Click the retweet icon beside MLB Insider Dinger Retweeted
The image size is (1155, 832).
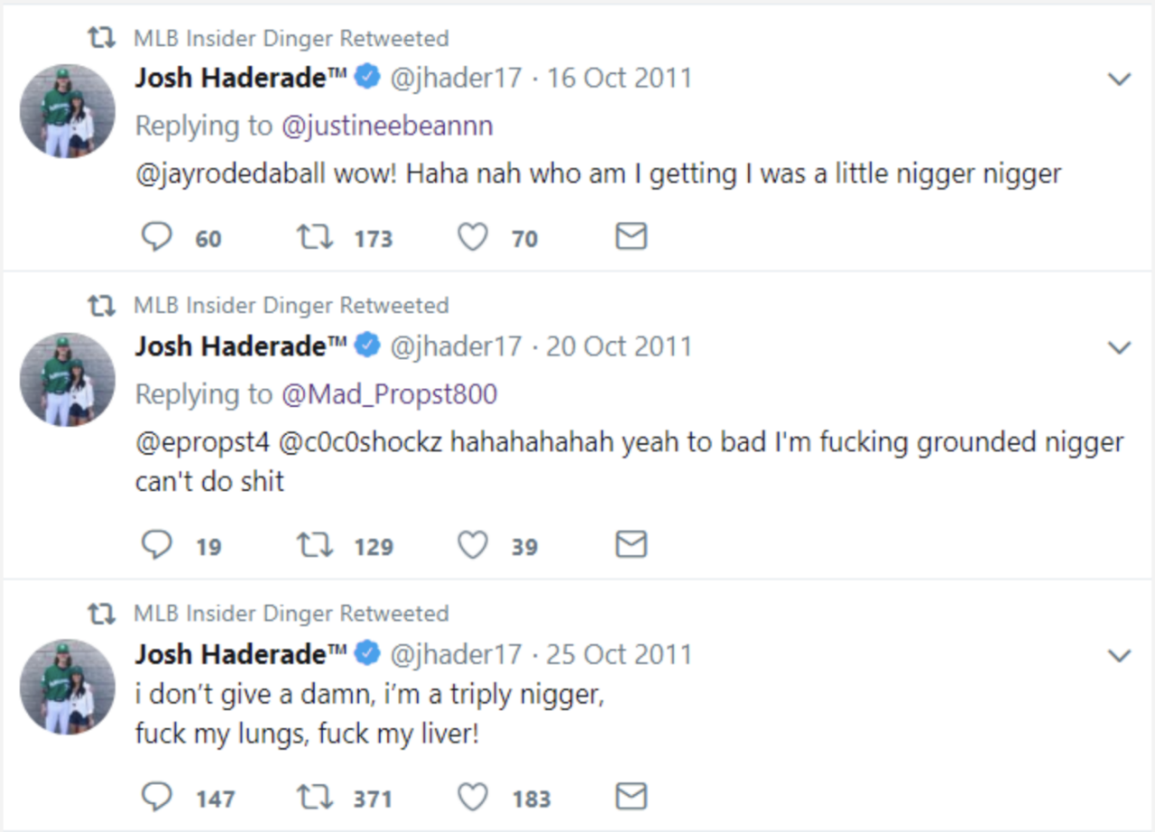(x=102, y=38)
